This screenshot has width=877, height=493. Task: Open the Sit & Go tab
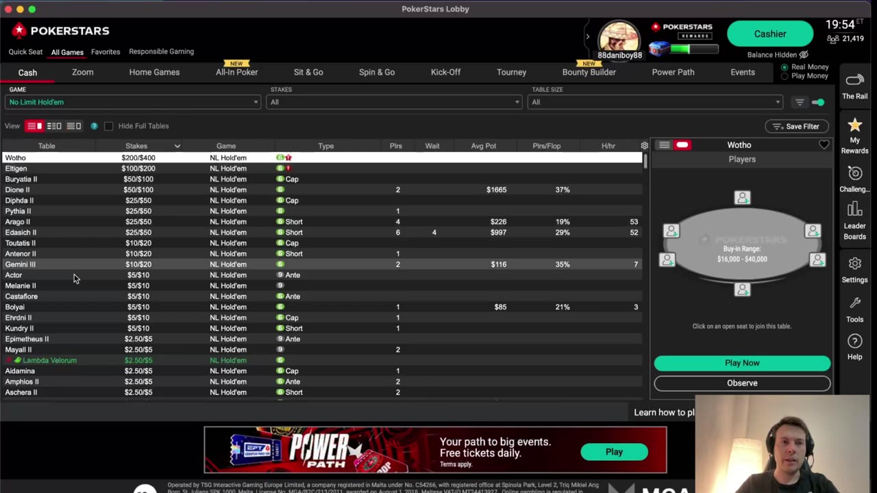[x=308, y=72]
